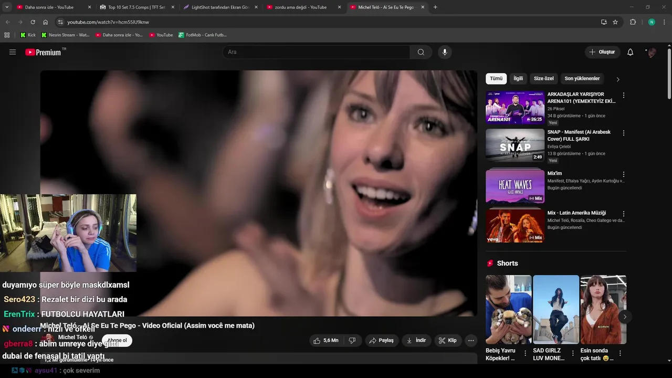
Task: Focus the Ara search field
Action: click(x=316, y=52)
